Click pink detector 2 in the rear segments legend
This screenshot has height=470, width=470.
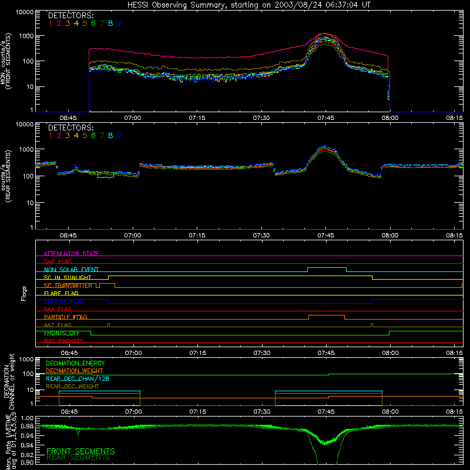[x=59, y=136]
